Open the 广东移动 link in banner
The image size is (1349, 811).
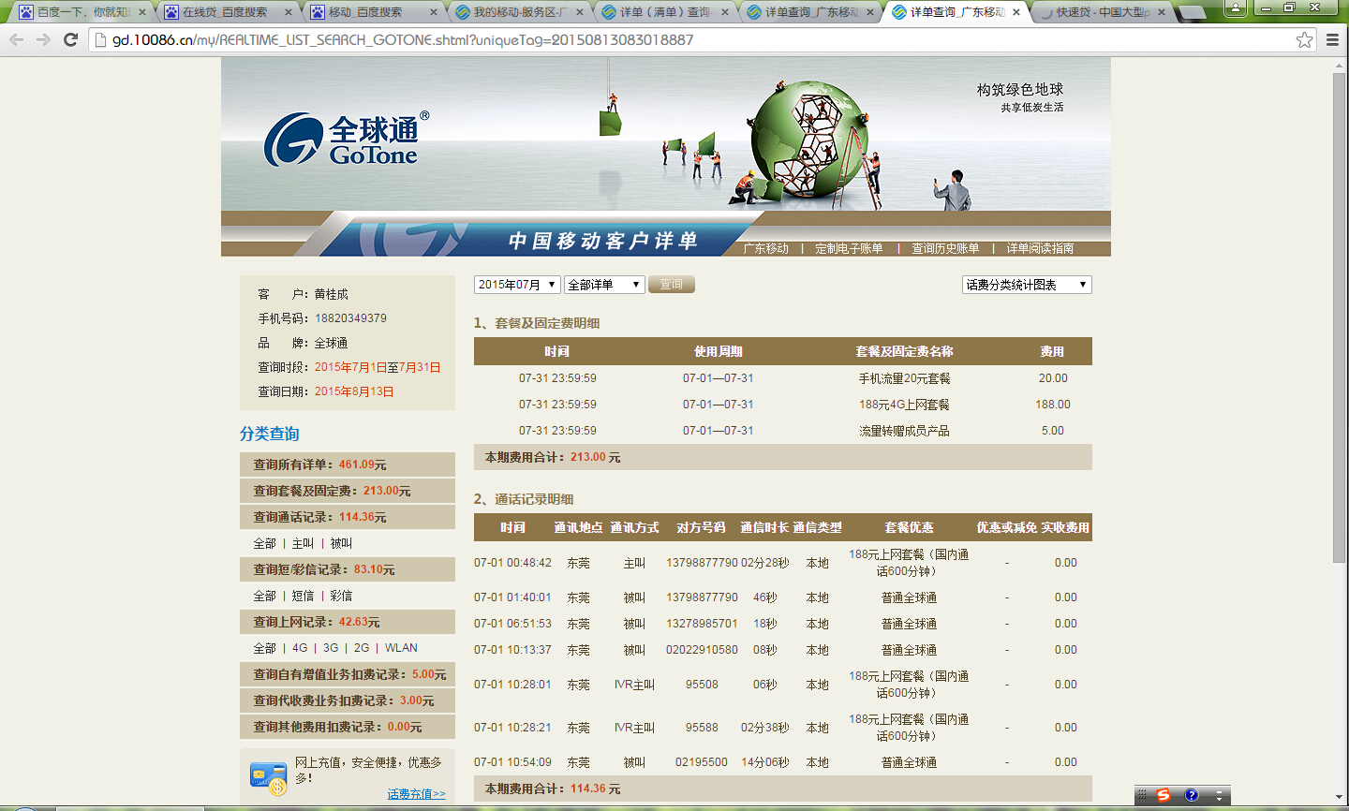(766, 248)
